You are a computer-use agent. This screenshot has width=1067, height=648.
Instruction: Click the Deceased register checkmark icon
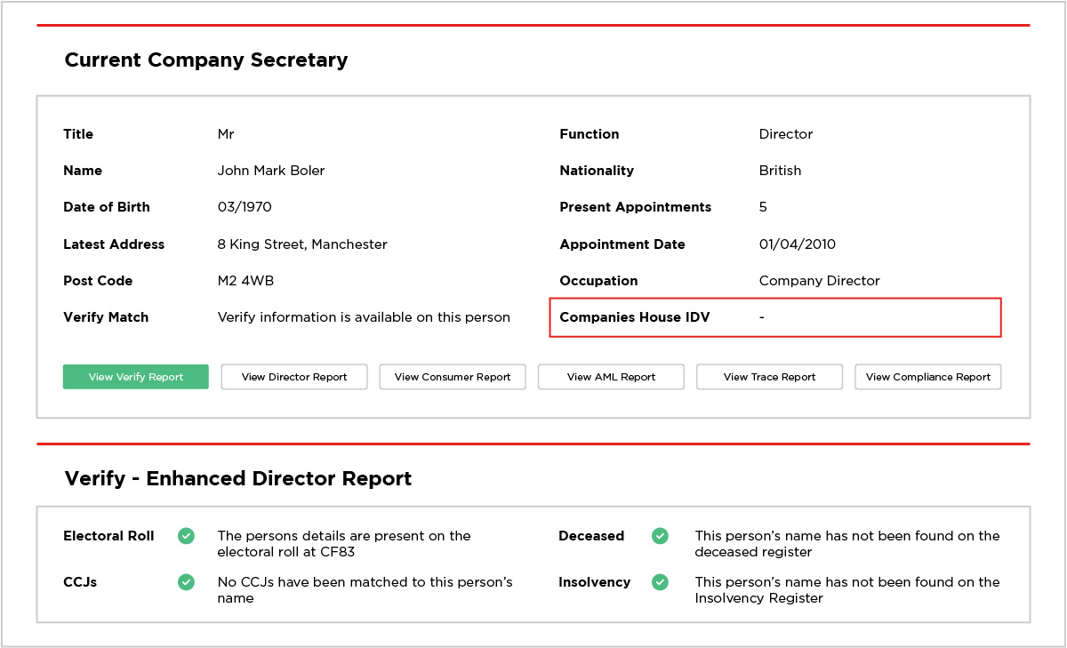click(660, 536)
